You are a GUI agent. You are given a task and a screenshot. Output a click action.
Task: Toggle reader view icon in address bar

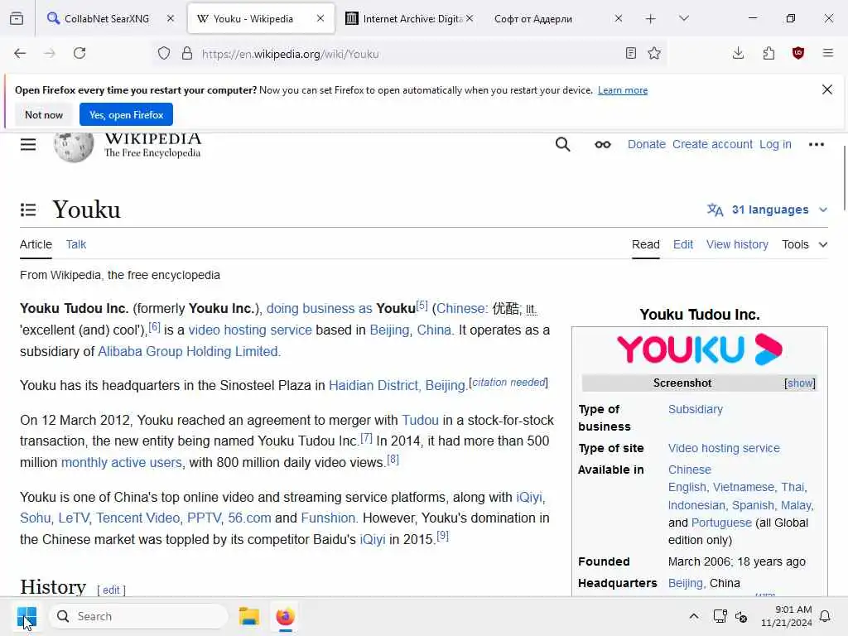coord(630,53)
